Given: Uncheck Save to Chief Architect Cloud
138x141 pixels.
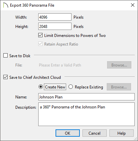Looking at the screenshot, I should click(5, 77).
